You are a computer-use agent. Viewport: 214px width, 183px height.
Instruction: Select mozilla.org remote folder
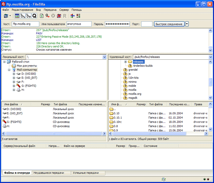[135, 94]
